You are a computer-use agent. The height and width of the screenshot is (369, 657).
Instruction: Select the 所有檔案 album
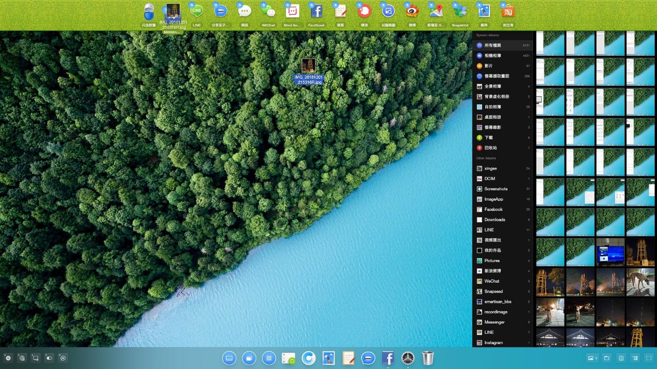[x=493, y=45]
